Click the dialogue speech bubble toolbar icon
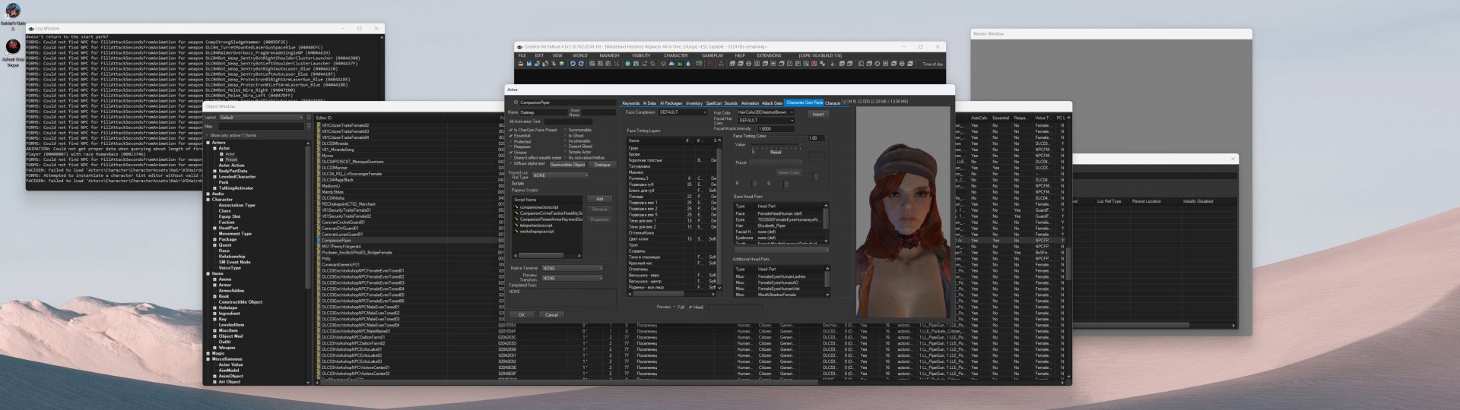 (699, 64)
